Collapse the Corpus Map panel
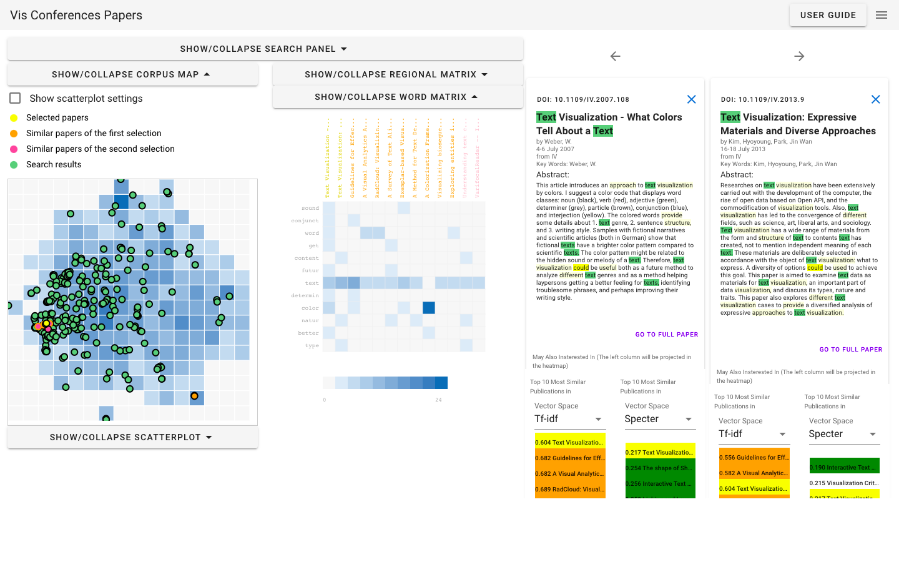Image resolution: width=899 pixels, height=562 pixels. coord(132,74)
